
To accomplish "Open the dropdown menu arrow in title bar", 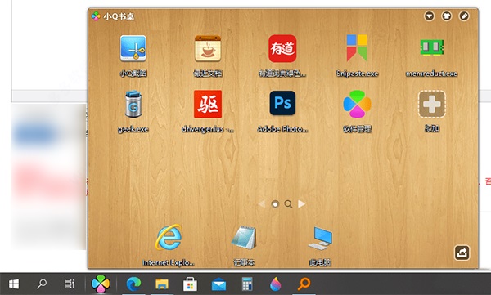I will click(x=430, y=16).
